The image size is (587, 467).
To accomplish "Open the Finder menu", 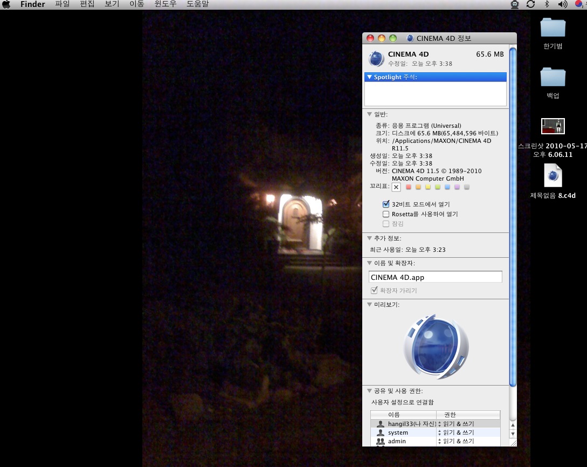I will 32,4.
